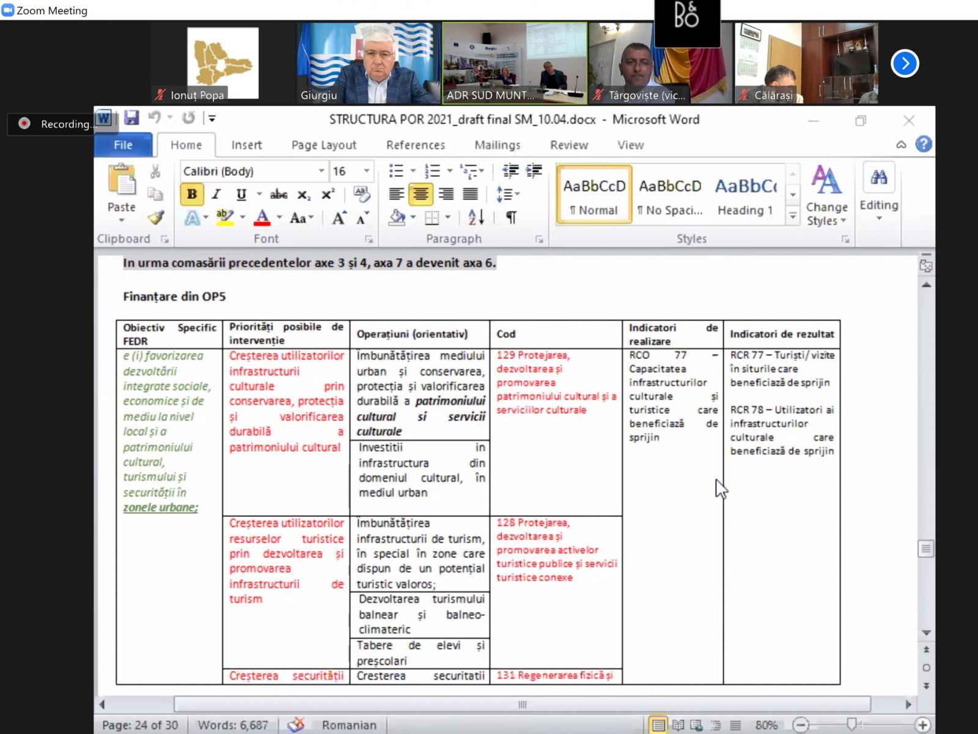Image resolution: width=978 pixels, height=734 pixels.
Task: Click the Save floppy disk icon
Action: (x=131, y=118)
